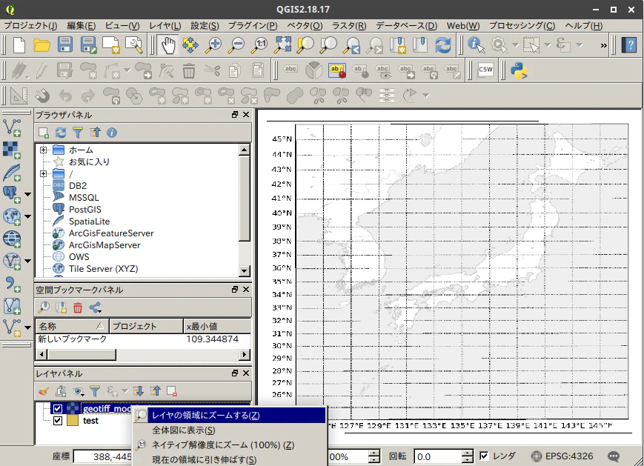Open the filter legend by expression dropdown

coord(125,391)
